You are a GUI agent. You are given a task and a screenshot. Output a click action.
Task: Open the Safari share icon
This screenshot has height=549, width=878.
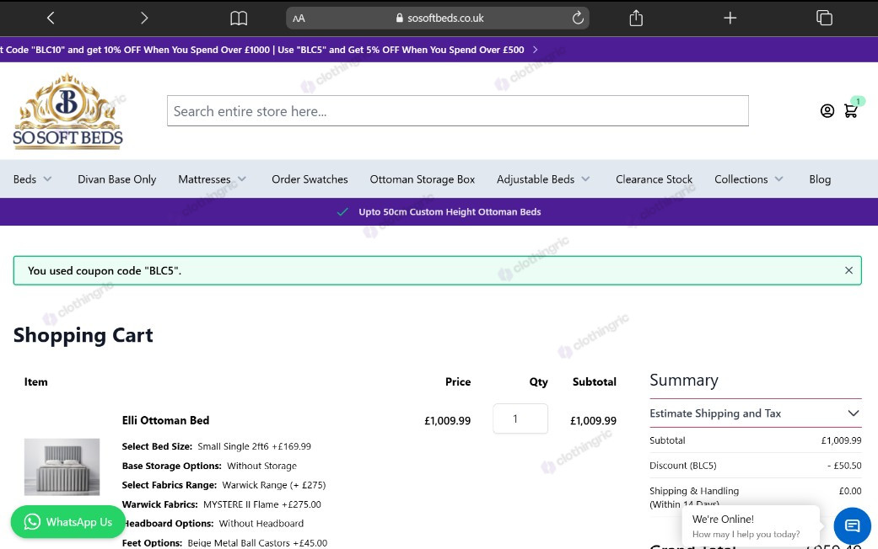[x=636, y=18]
